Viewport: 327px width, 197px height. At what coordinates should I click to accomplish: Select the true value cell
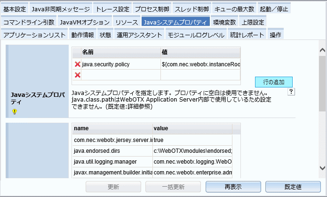pyautogui.click(x=192, y=140)
